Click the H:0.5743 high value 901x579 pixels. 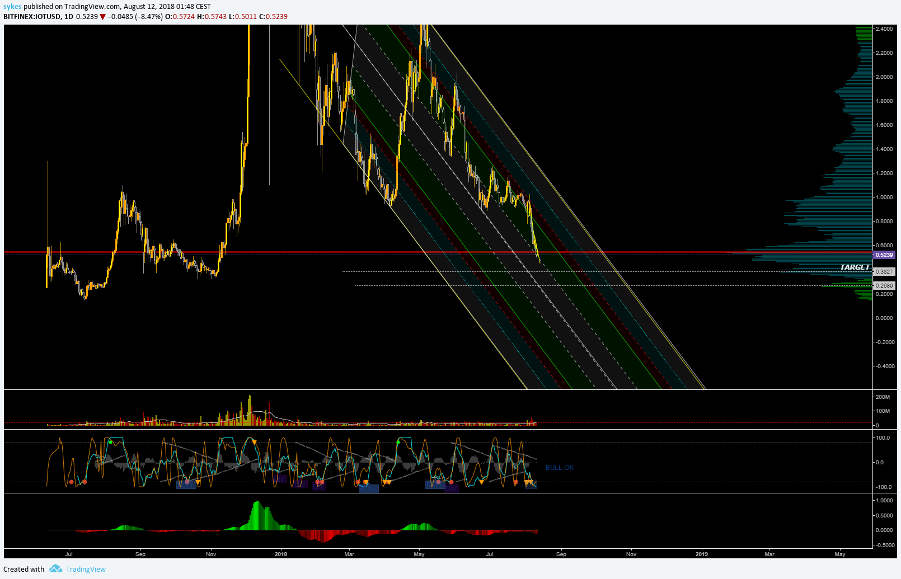[x=212, y=17]
